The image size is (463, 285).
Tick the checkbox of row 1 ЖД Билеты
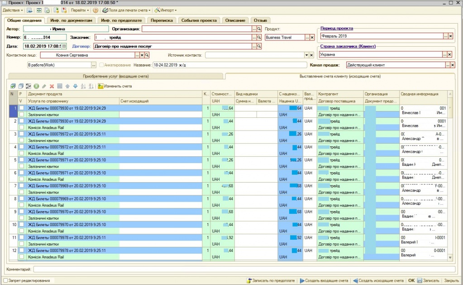[22, 108]
